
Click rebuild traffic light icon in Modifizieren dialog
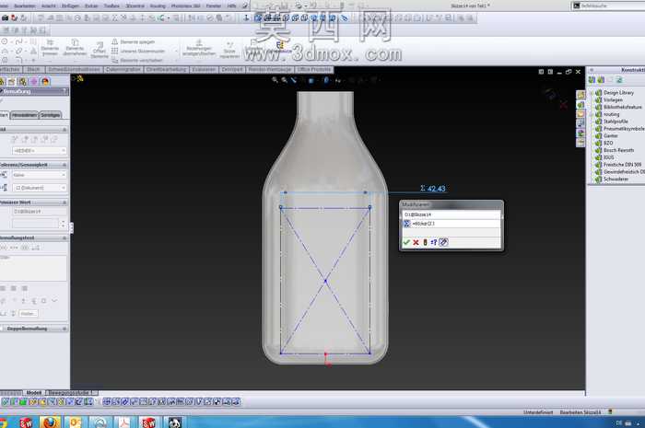click(425, 242)
